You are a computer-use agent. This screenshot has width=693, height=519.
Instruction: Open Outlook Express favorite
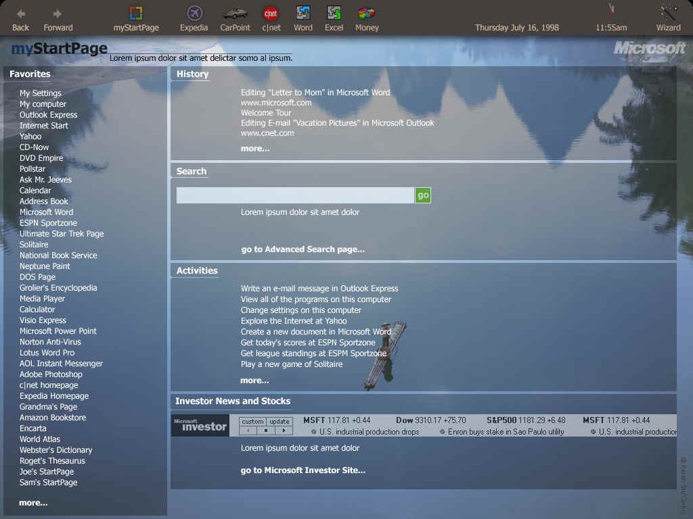48,115
